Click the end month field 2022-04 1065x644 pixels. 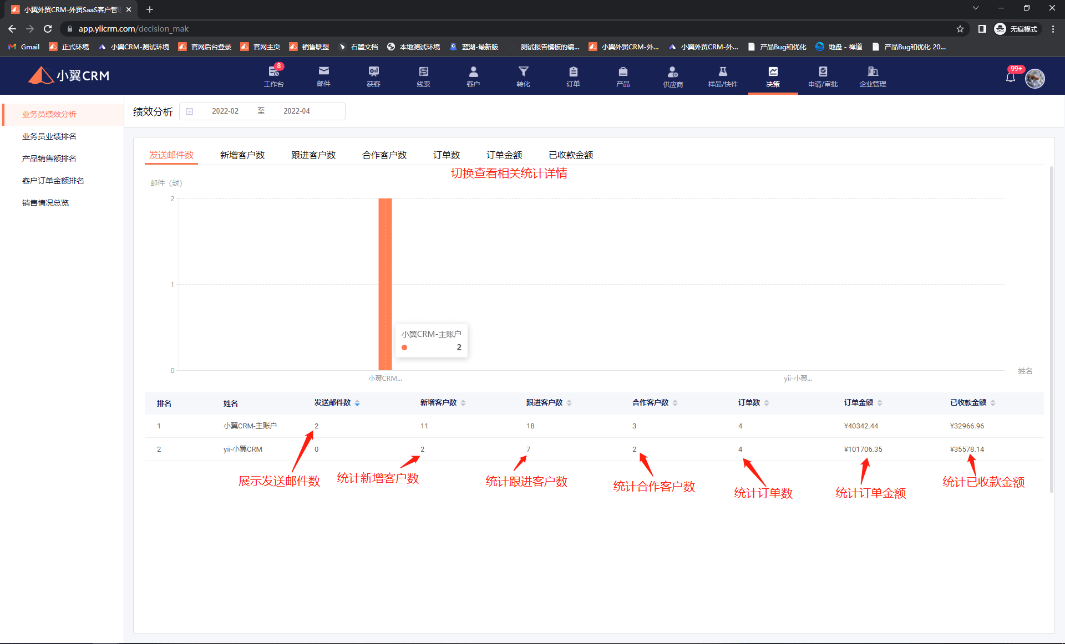(x=297, y=111)
